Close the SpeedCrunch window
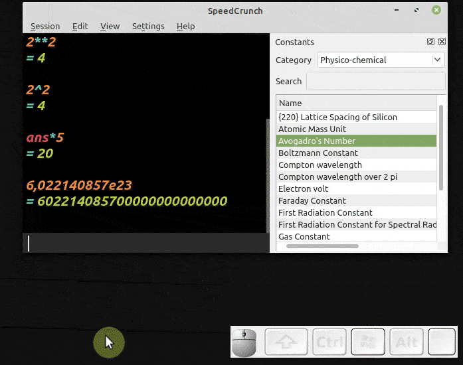This screenshot has height=365, width=463. tap(436, 10)
